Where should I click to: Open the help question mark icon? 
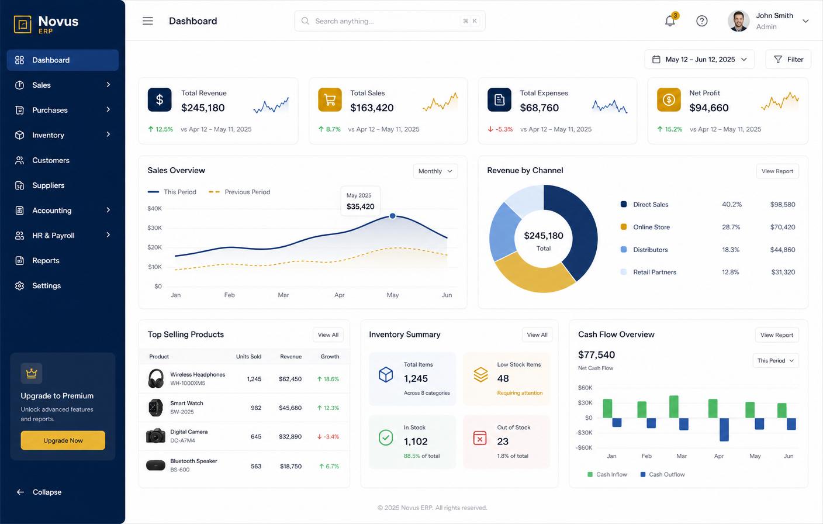(702, 21)
